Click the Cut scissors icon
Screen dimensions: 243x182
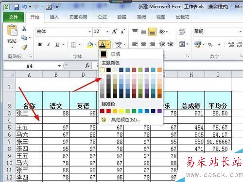coord(24,29)
